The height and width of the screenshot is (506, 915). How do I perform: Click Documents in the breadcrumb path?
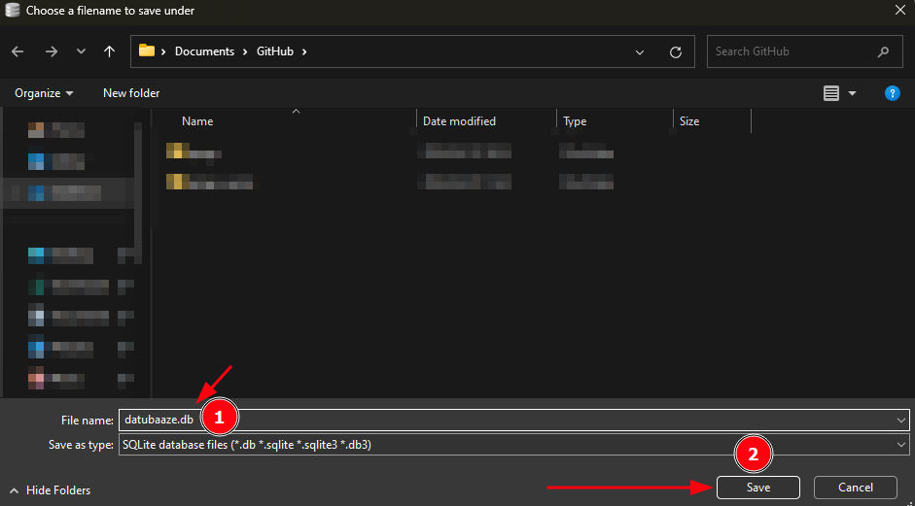(204, 51)
